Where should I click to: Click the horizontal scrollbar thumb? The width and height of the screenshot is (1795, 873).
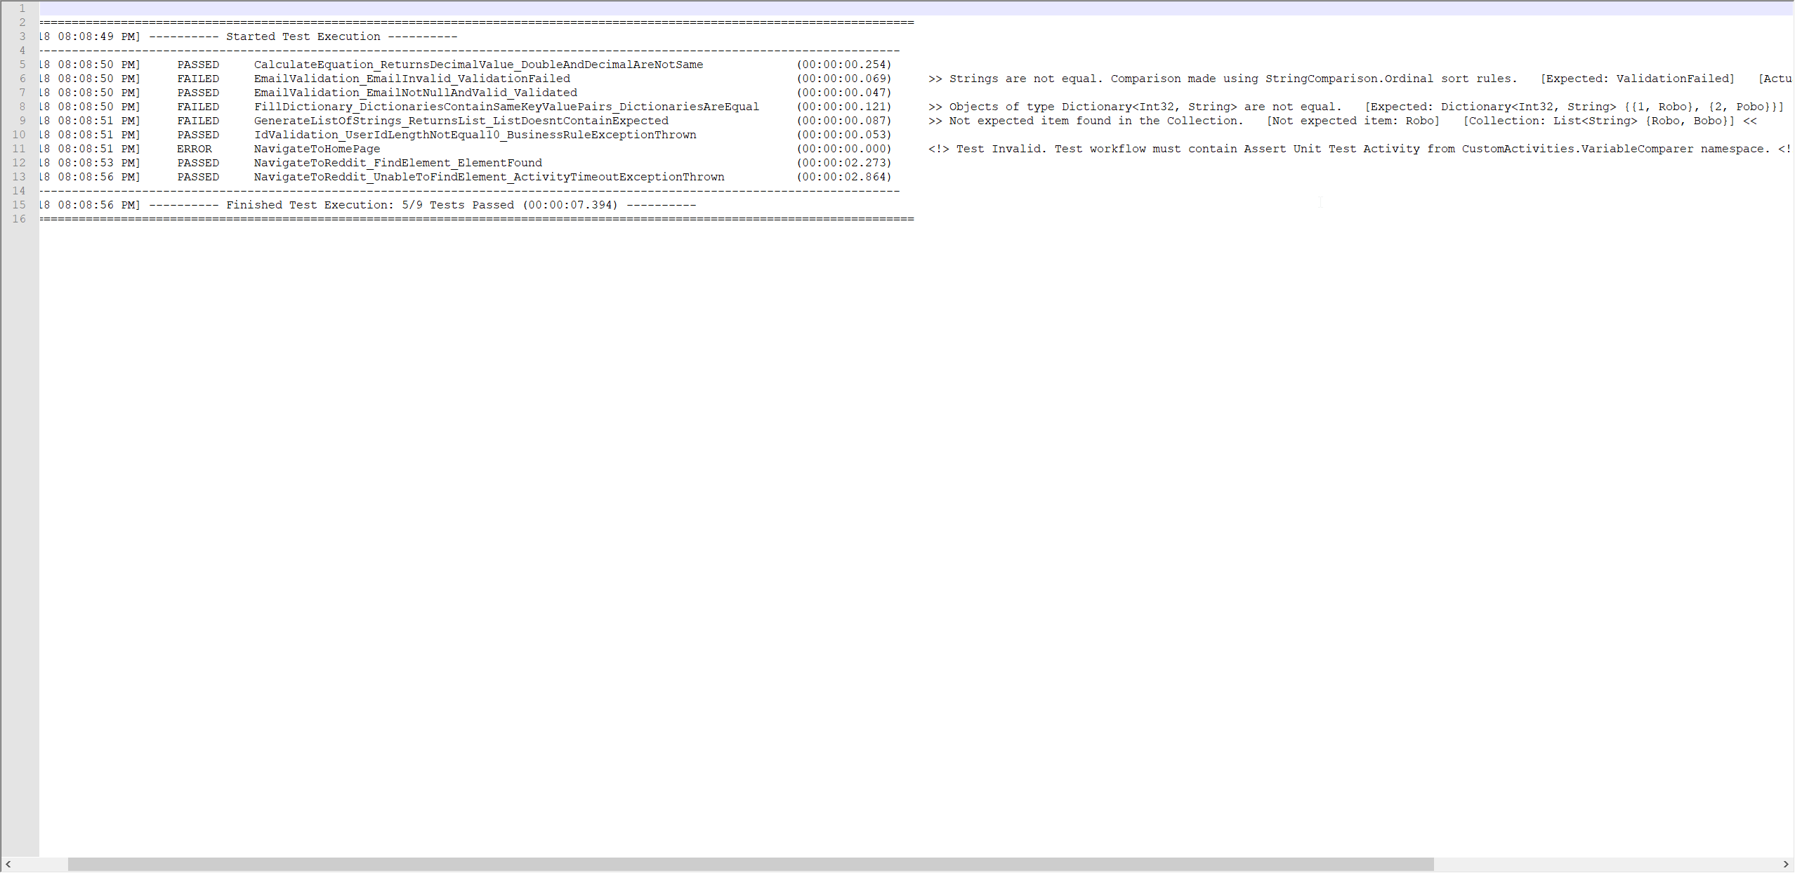750,864
